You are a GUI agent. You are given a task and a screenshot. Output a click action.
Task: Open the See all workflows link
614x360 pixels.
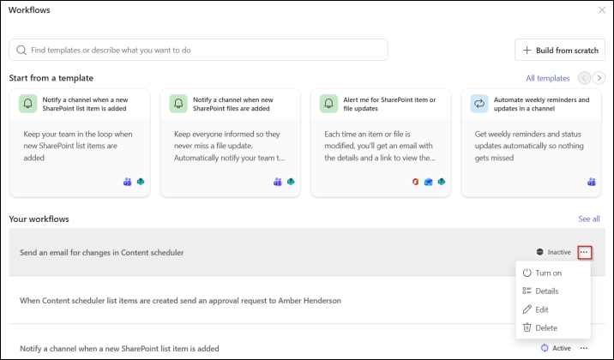point(589,219)
